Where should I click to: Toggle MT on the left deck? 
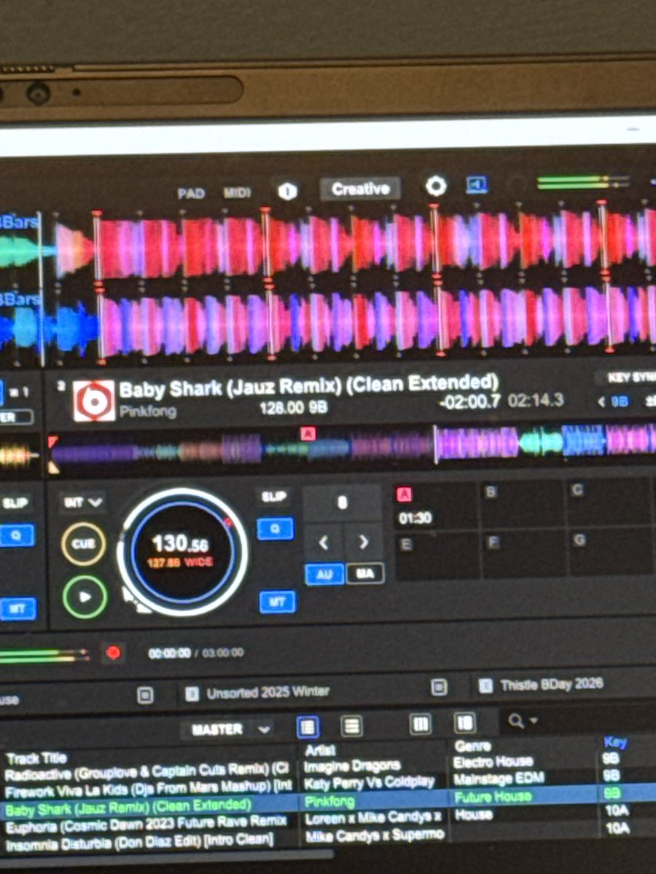[x=17, y=609]
